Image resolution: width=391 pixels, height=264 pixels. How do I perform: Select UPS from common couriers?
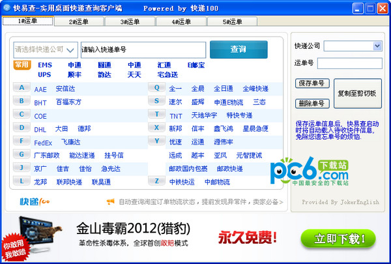coord(44,74)
